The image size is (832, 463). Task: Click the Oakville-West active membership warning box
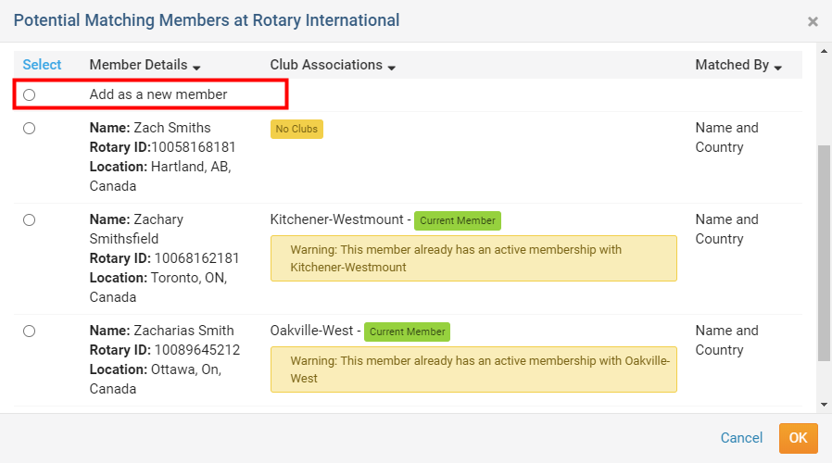[x=473, y=369]
